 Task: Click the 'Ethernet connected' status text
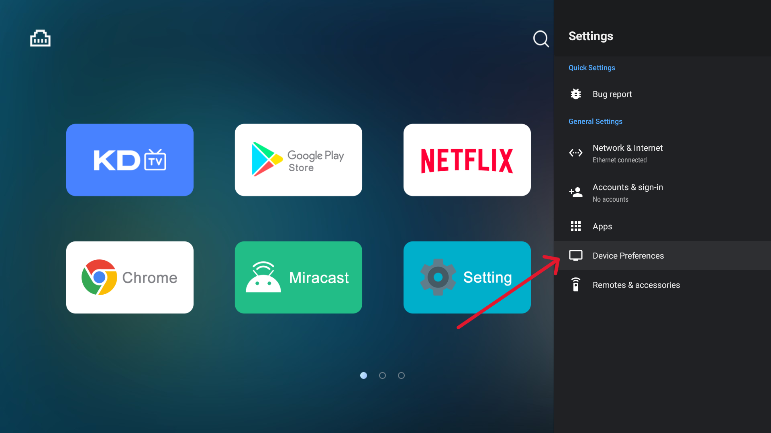[x=620, y=160]
